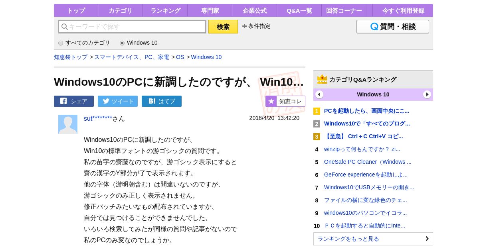479x251 pixels.
Task: Click the gold rank 1 badge
Action: point(317,111)
